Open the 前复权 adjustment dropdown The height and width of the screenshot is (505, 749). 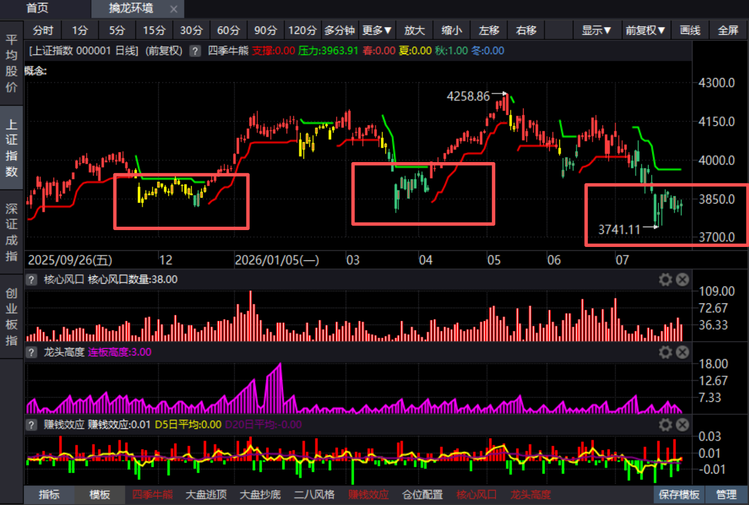coord(645,30)
